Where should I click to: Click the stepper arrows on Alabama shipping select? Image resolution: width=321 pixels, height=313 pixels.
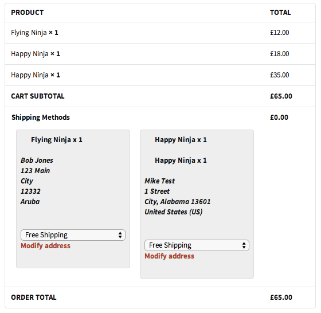(244, 245)
